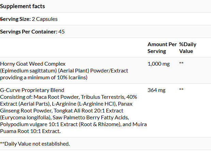Click the 10% Icariins text line

44,78
